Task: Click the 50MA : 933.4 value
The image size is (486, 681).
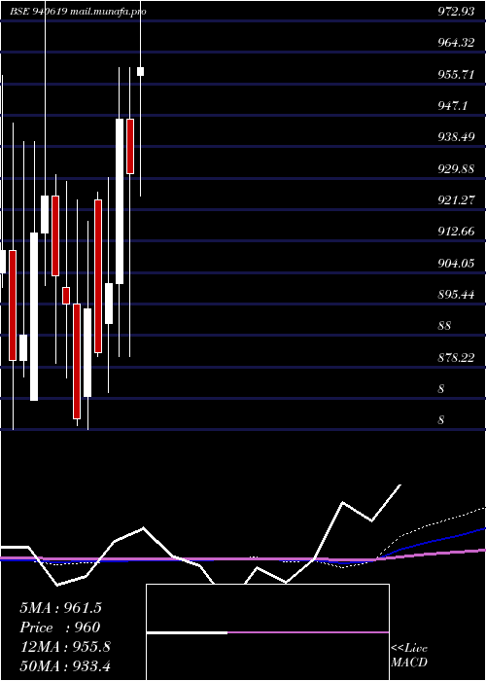Action: [65, 665]
